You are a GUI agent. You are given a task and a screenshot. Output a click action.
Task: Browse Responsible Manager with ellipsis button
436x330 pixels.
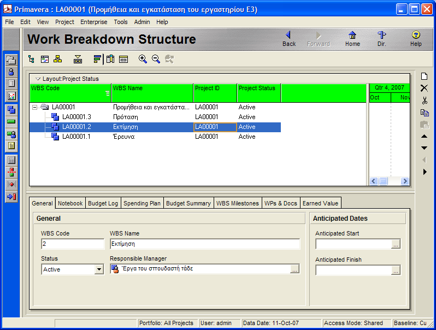294,269
